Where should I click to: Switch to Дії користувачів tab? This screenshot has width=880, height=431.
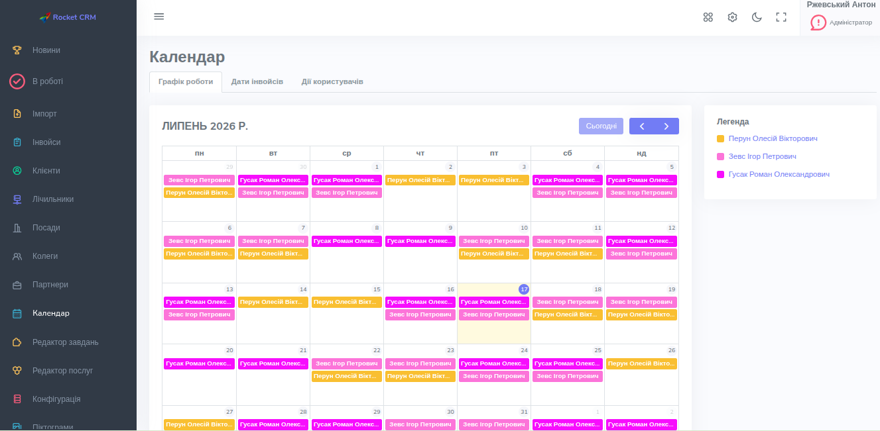(332, 82)
